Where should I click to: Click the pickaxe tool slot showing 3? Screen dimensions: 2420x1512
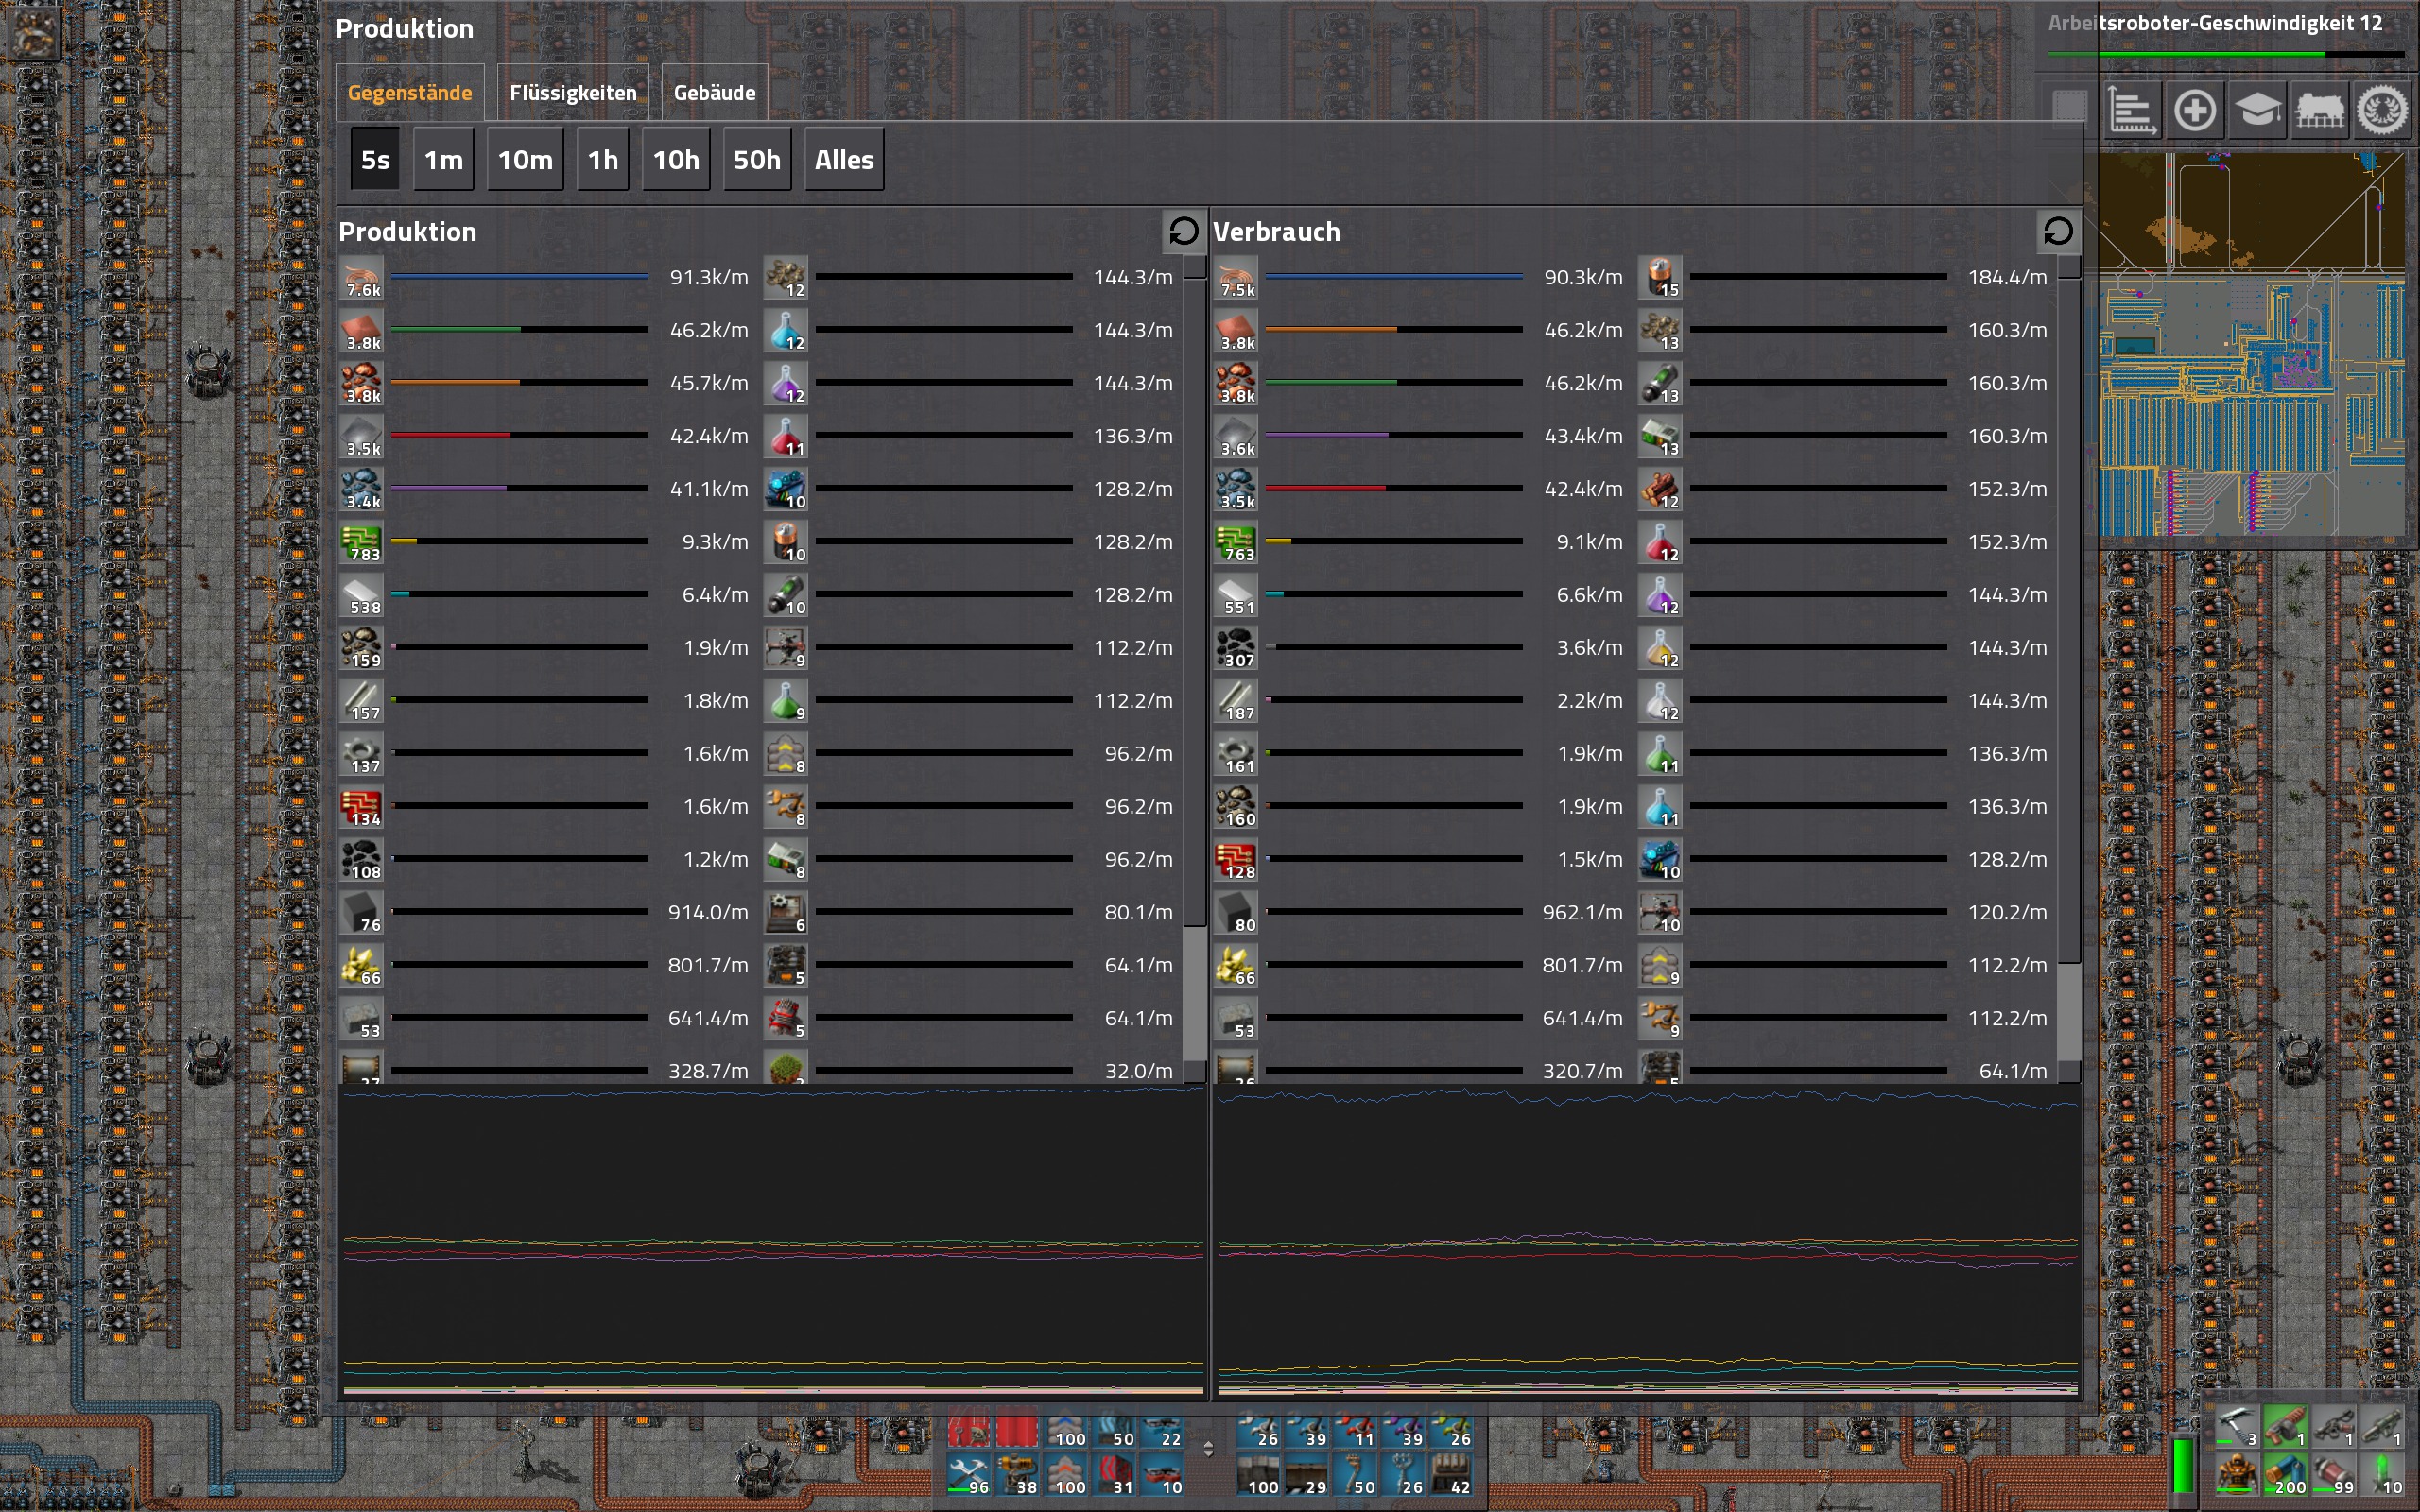pyautogui.click(x=2236, y=1427)
